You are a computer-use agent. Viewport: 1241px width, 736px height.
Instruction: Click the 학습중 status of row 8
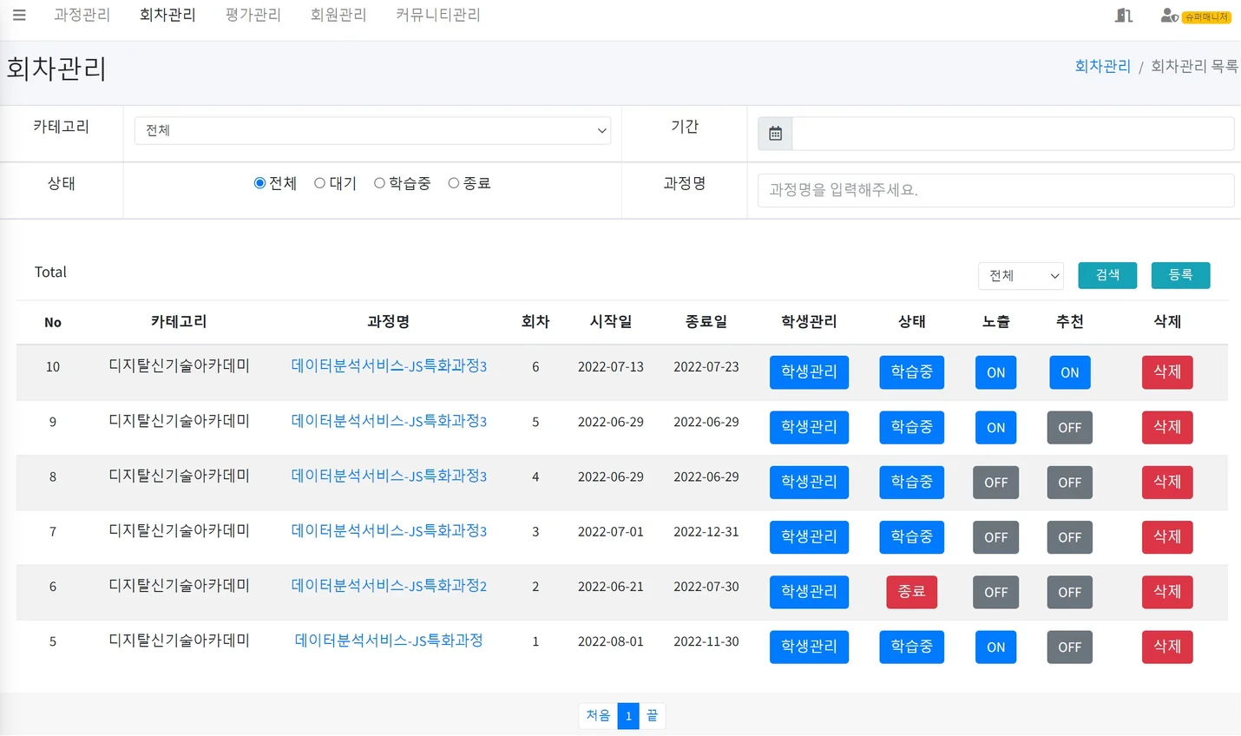click(x=911, y=483)
